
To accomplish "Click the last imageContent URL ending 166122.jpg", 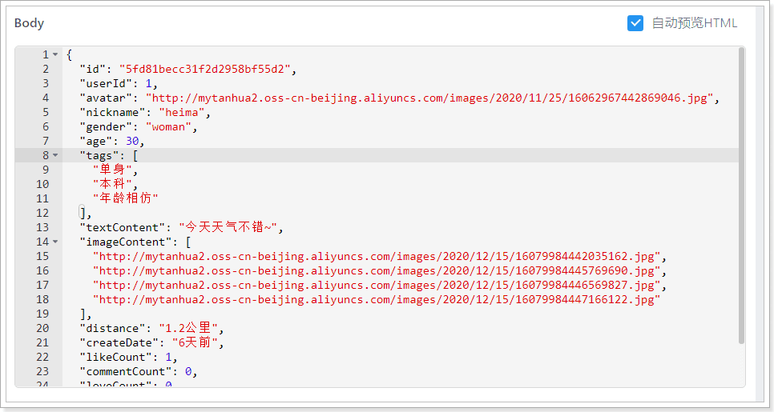I will 376,299.
